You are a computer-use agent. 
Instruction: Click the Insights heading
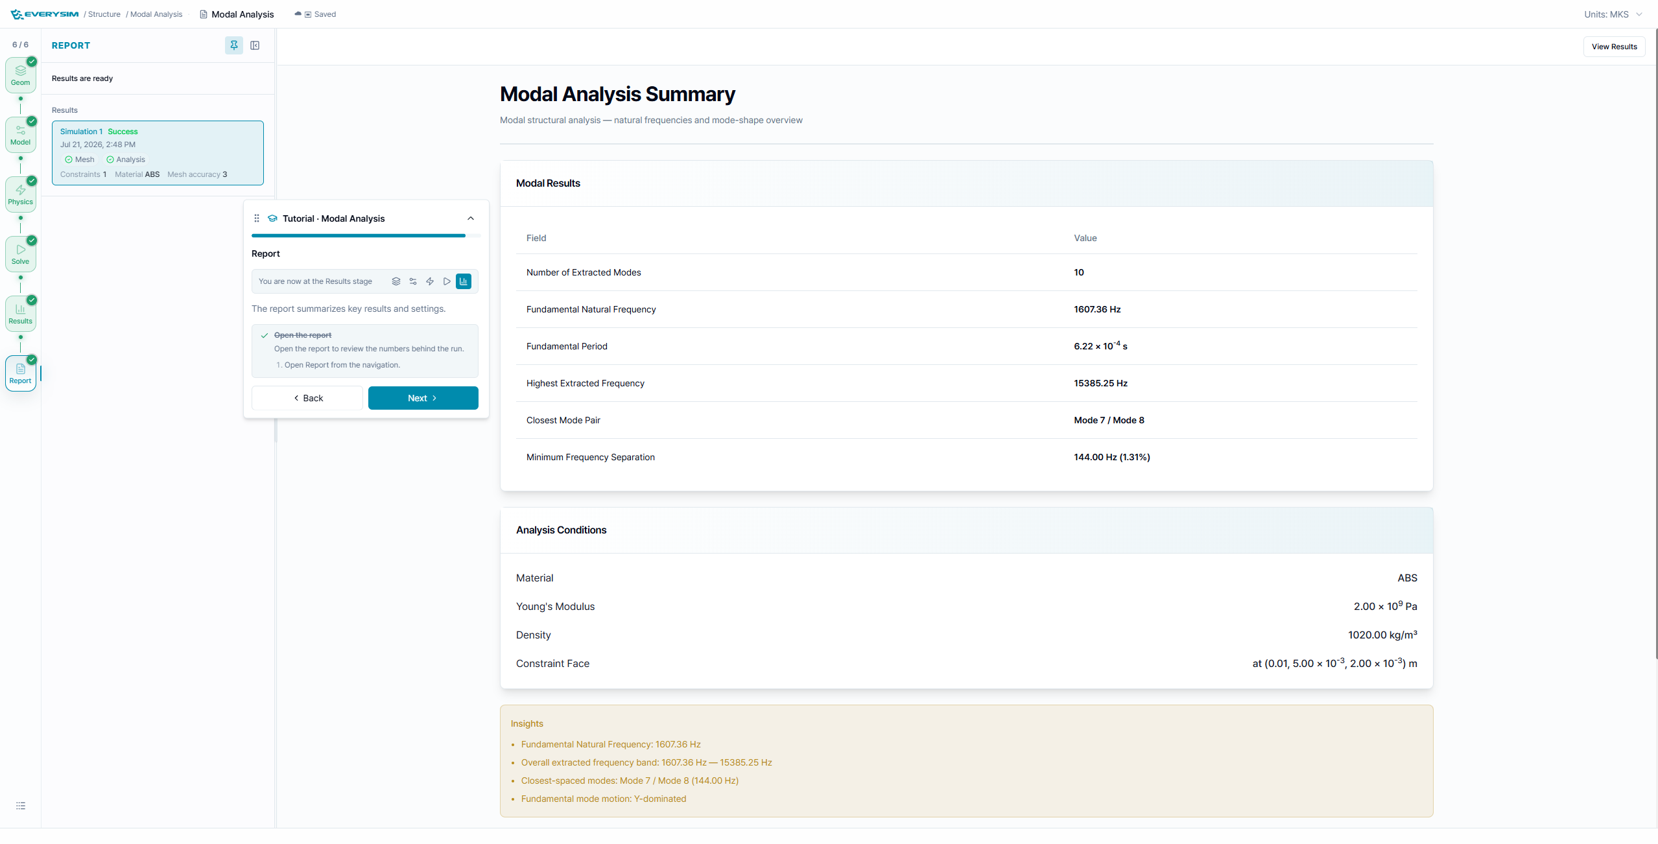point(527,723)
